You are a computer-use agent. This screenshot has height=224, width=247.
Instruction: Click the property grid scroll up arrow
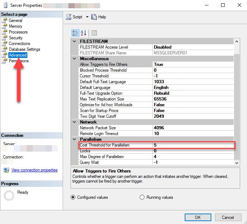[x=237, y=41]
